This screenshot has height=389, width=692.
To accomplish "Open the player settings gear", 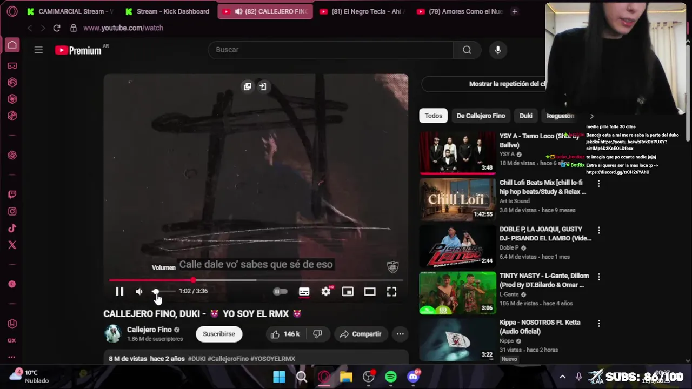I will [x=326, y=291].
